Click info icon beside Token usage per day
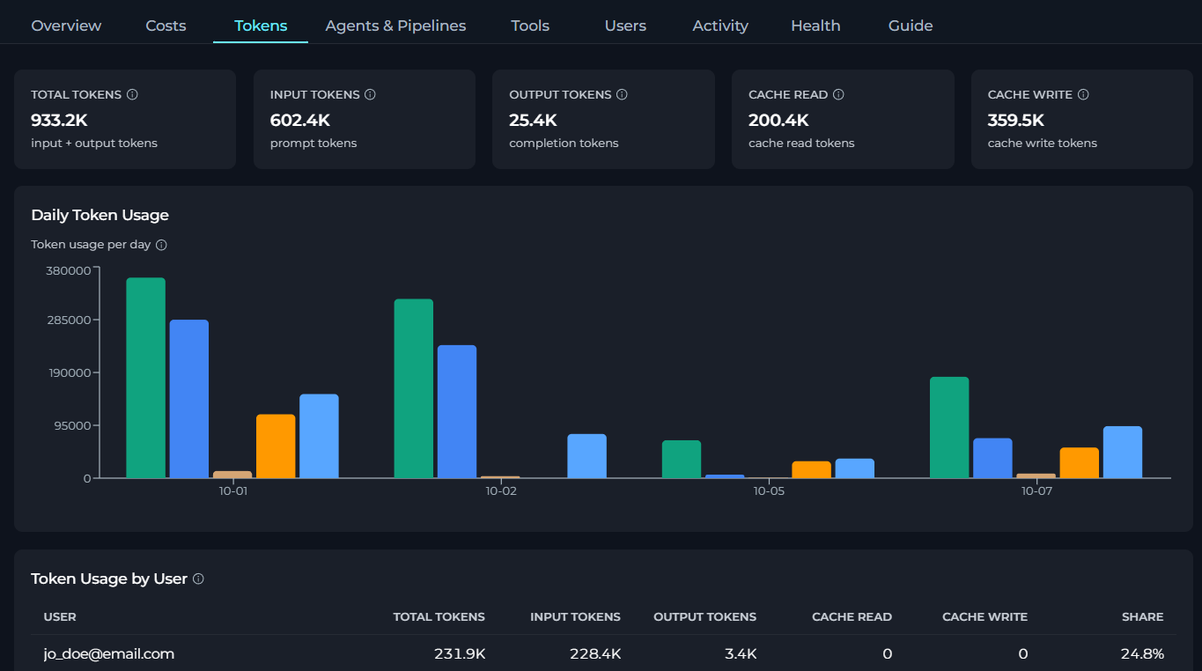 tap(161, 245)
